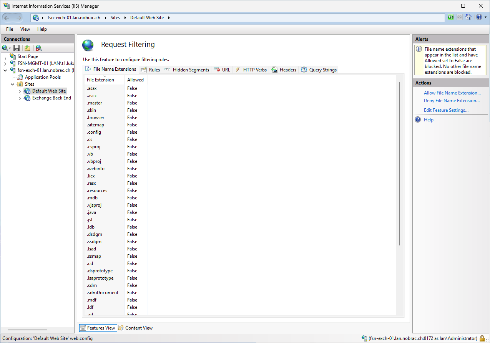
Task: Select the .csproj extension row
Action: click(x=240, y=147)
